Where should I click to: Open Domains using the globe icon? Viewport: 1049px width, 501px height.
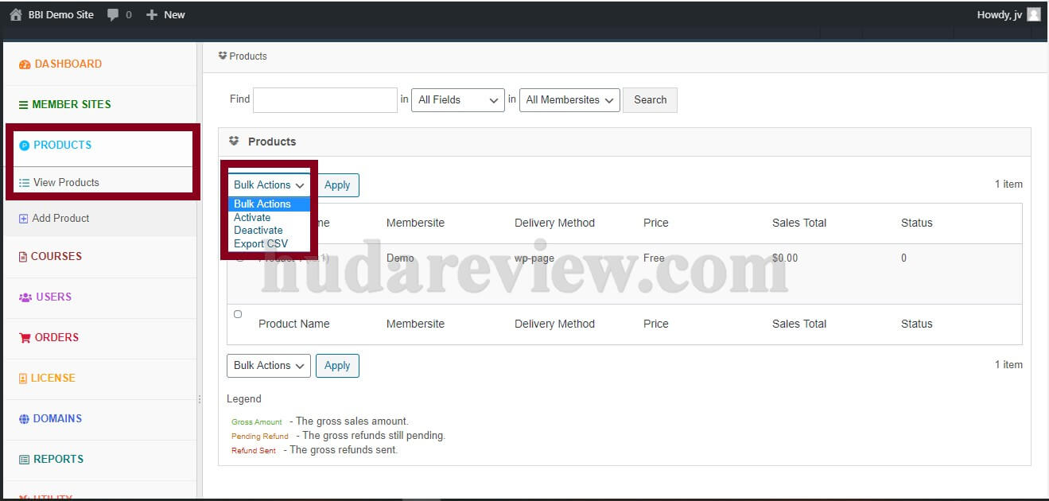click(24, 418)
